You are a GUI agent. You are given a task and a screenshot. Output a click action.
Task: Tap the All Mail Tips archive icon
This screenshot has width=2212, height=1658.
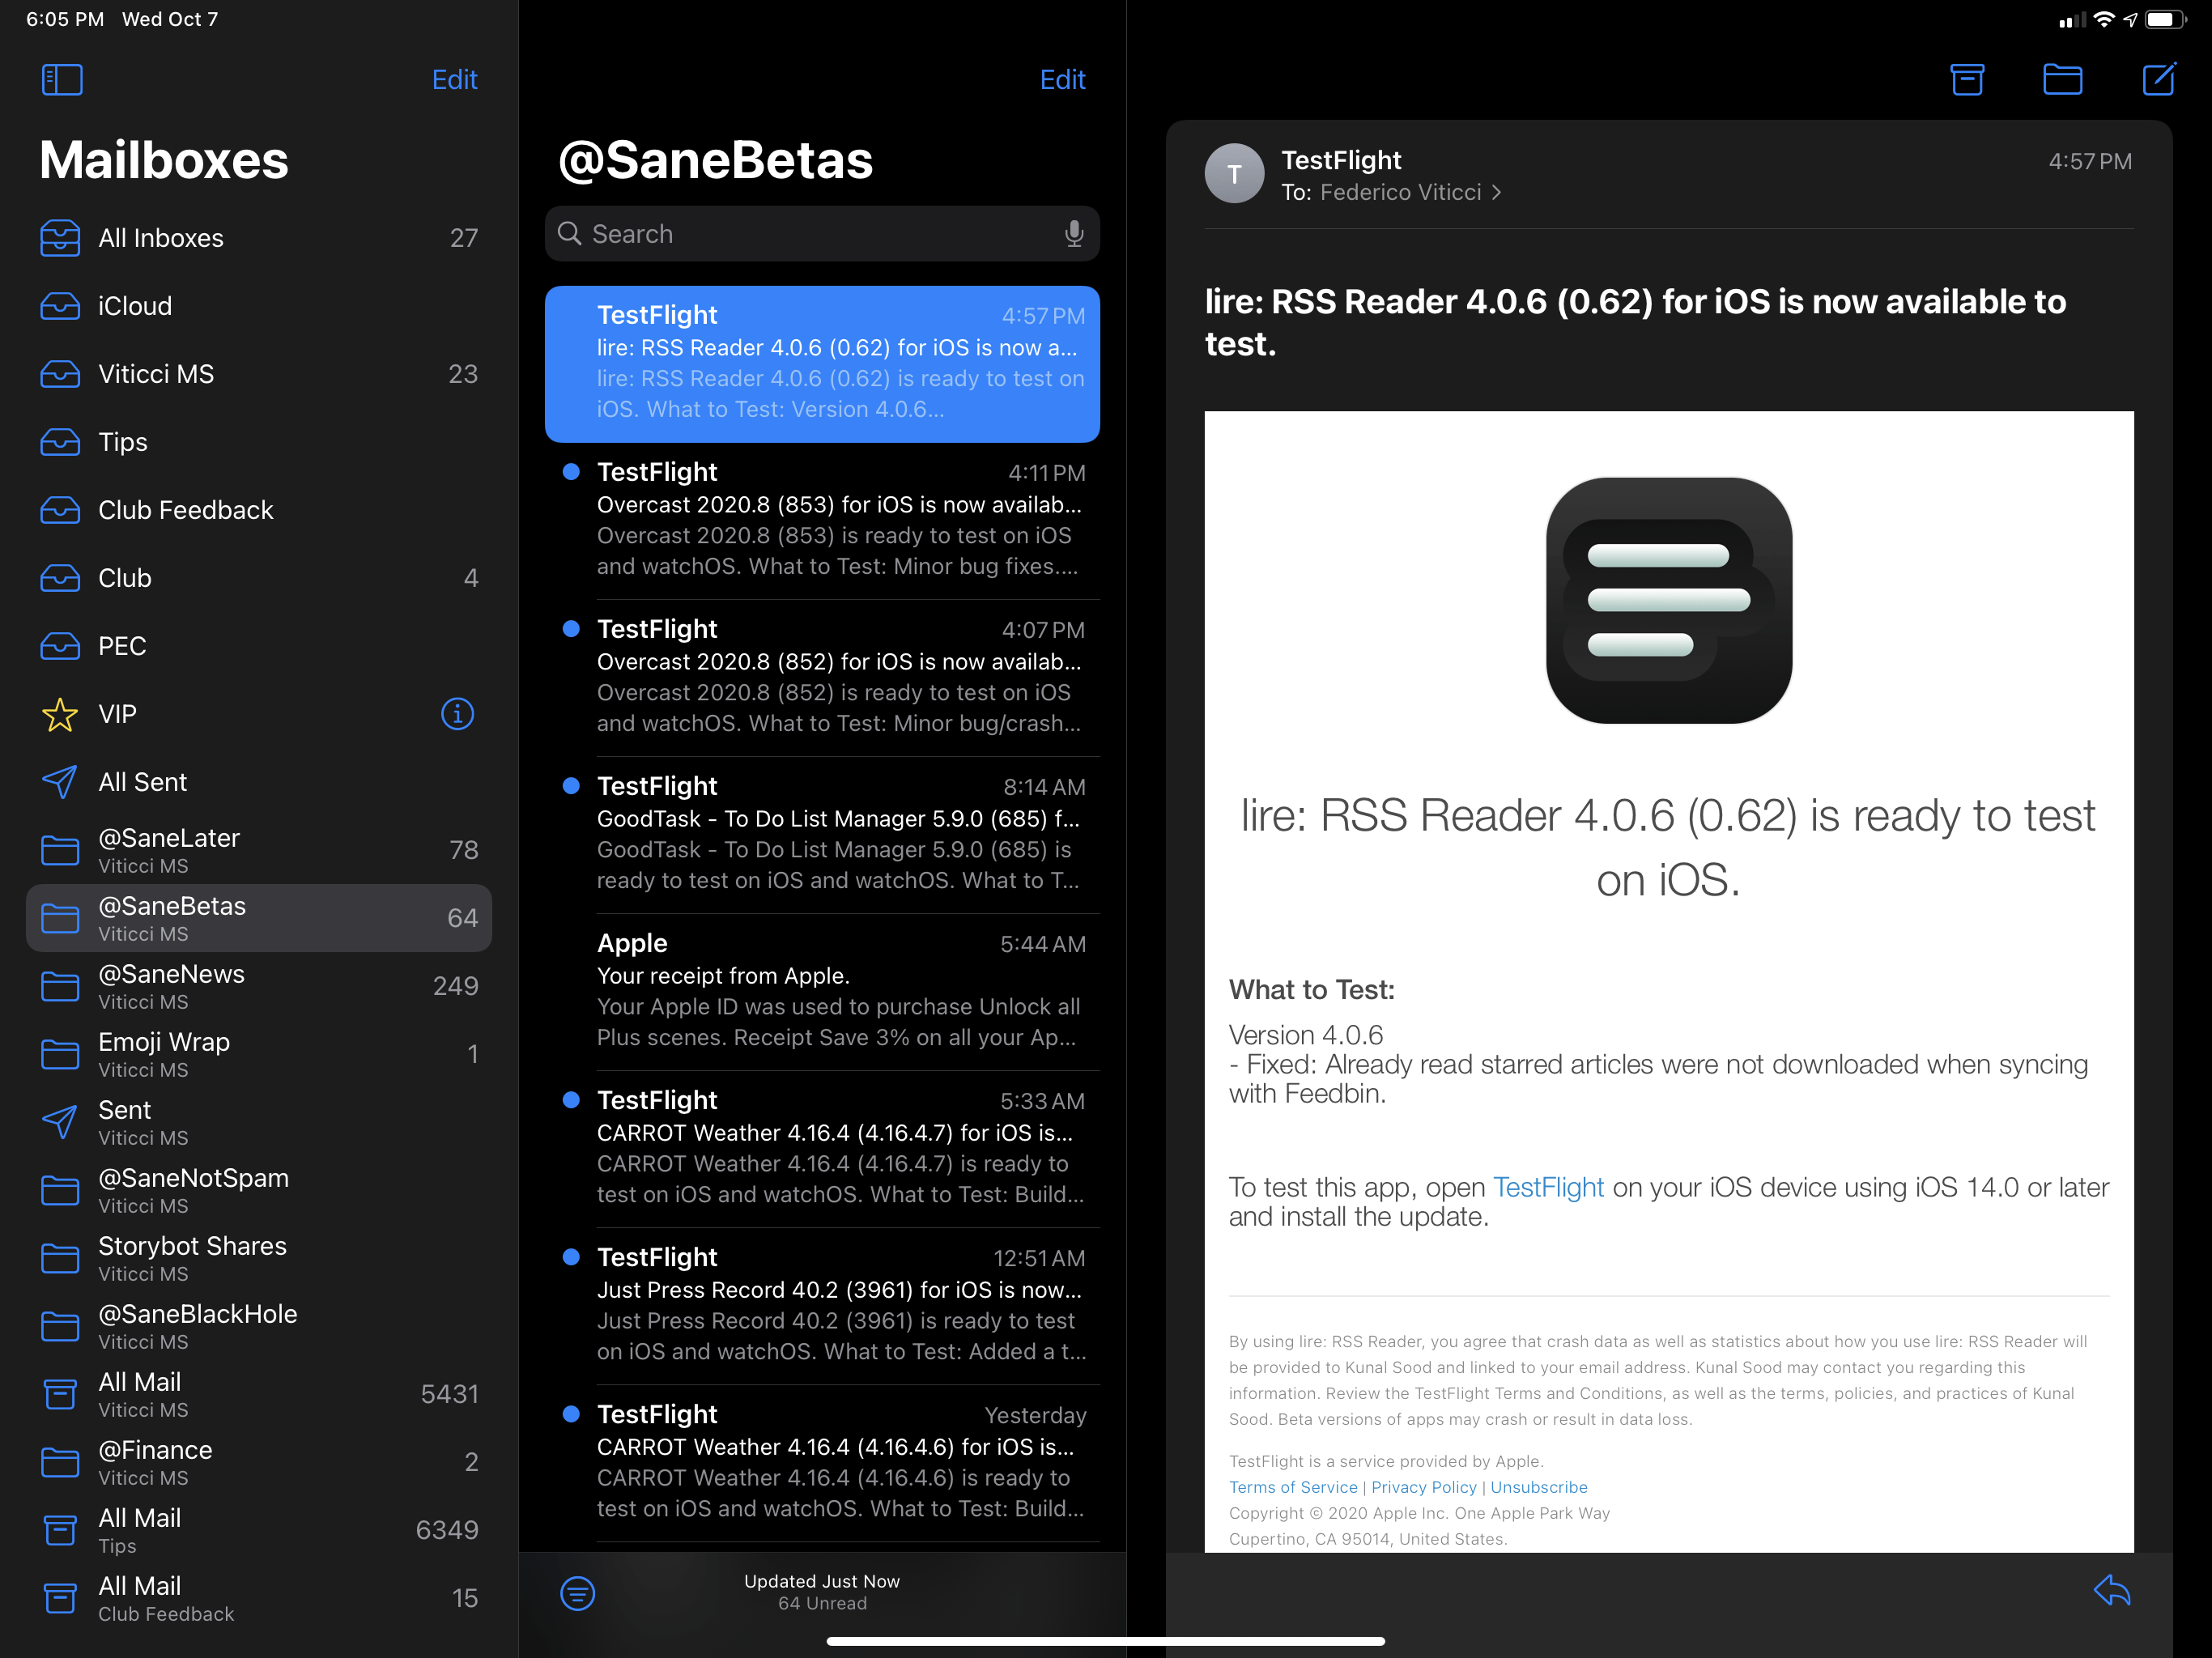coord(60,1530)
